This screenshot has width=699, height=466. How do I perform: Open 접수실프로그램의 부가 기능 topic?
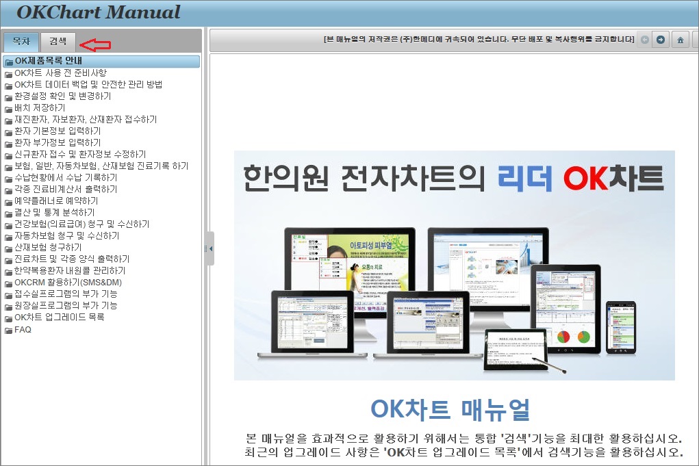66,294
